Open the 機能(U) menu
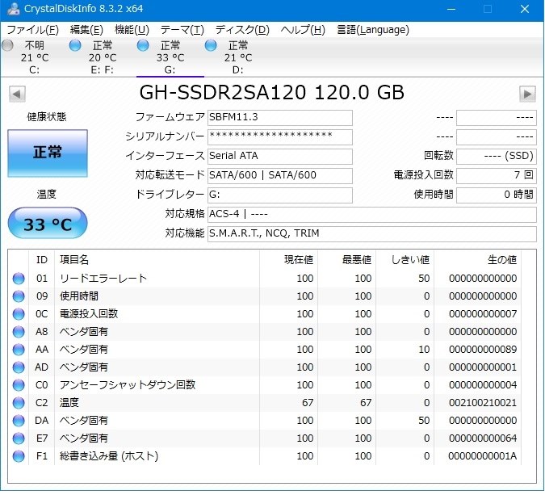This screenshot has height=495, width=545. tap(132, 30)
